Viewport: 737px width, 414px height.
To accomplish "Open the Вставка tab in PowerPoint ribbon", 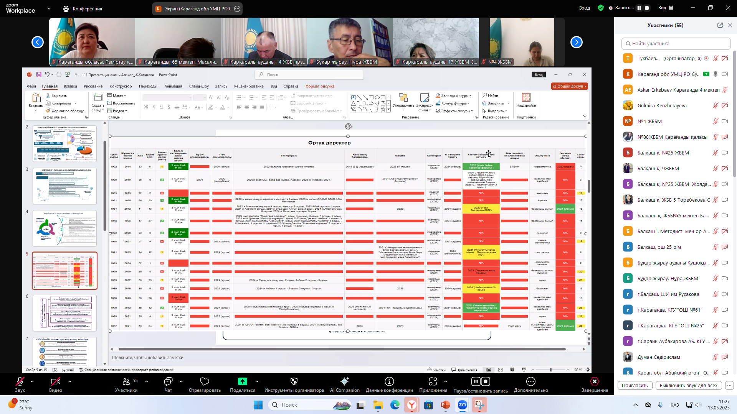I will tap(70, 86).
